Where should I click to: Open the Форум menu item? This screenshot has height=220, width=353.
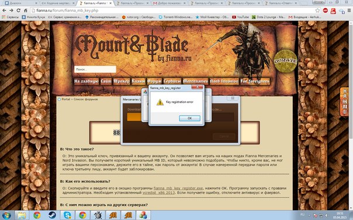154,81
